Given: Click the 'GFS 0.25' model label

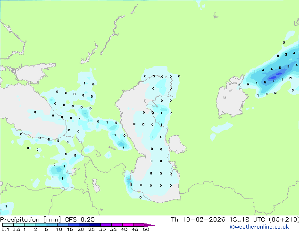Looking at the screenshot, I should [80, 220].
